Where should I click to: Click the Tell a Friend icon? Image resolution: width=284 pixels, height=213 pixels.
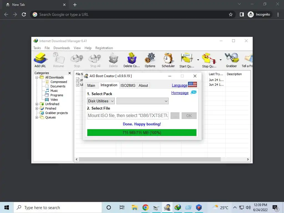pos(247,60)
